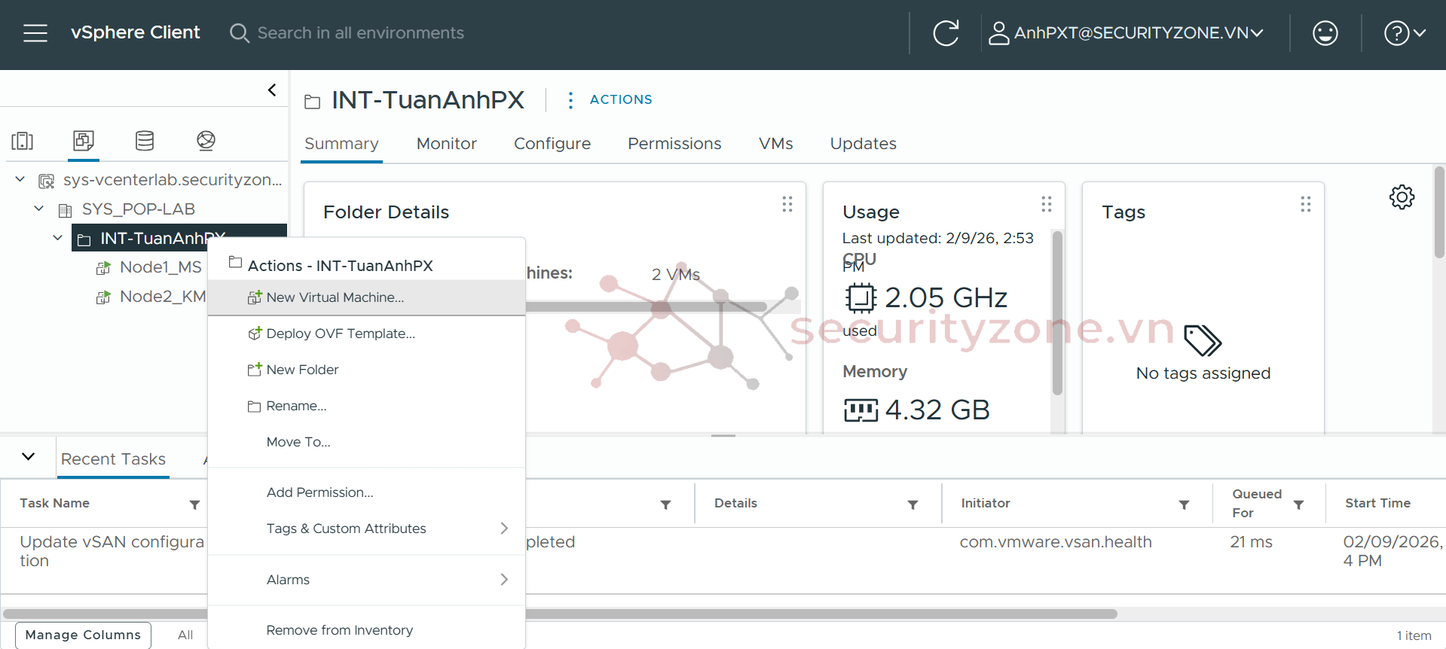Select the Hosts and Clusters inventory icon
This screenshot has height=649, width=1446.
click(23, 141)
